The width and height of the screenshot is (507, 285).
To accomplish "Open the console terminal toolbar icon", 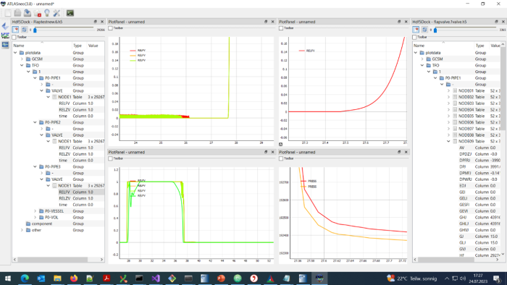I will click(x=70, y=13).
